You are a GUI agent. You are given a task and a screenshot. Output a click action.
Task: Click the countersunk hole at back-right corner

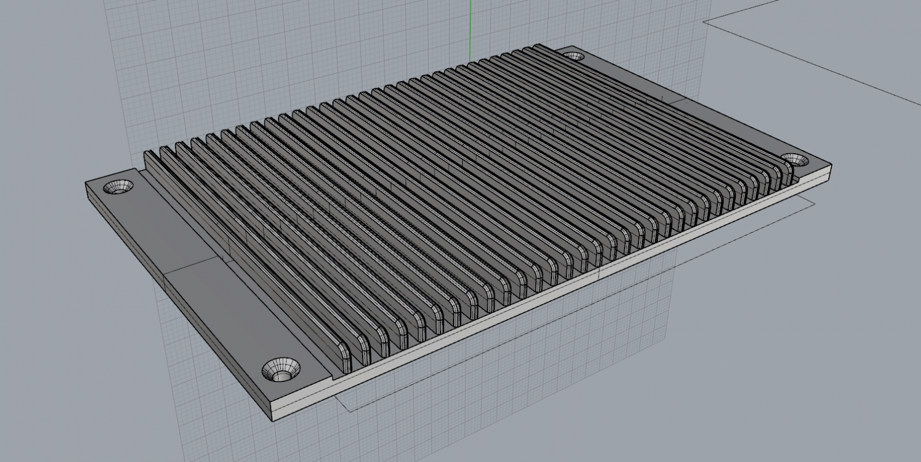pyautogui.click(x=573, y=56)
